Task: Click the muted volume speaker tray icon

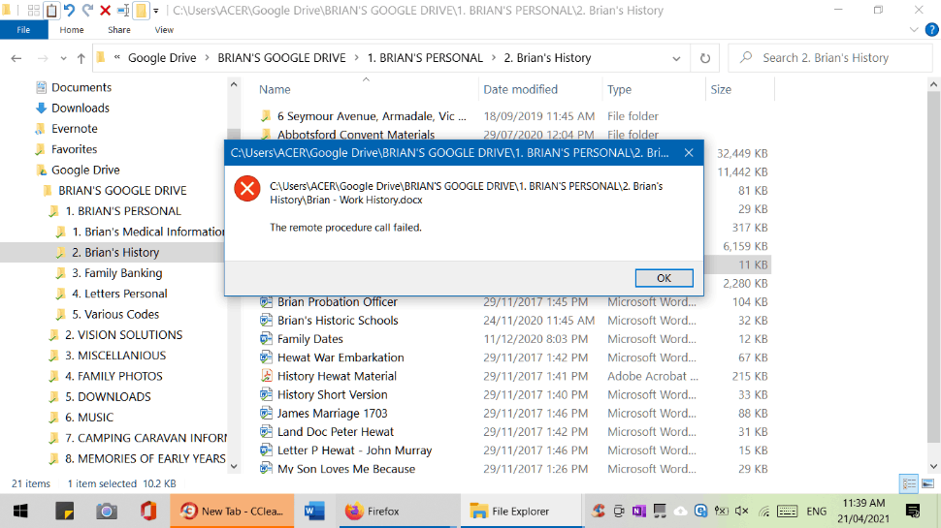Action: coord(742,512)
